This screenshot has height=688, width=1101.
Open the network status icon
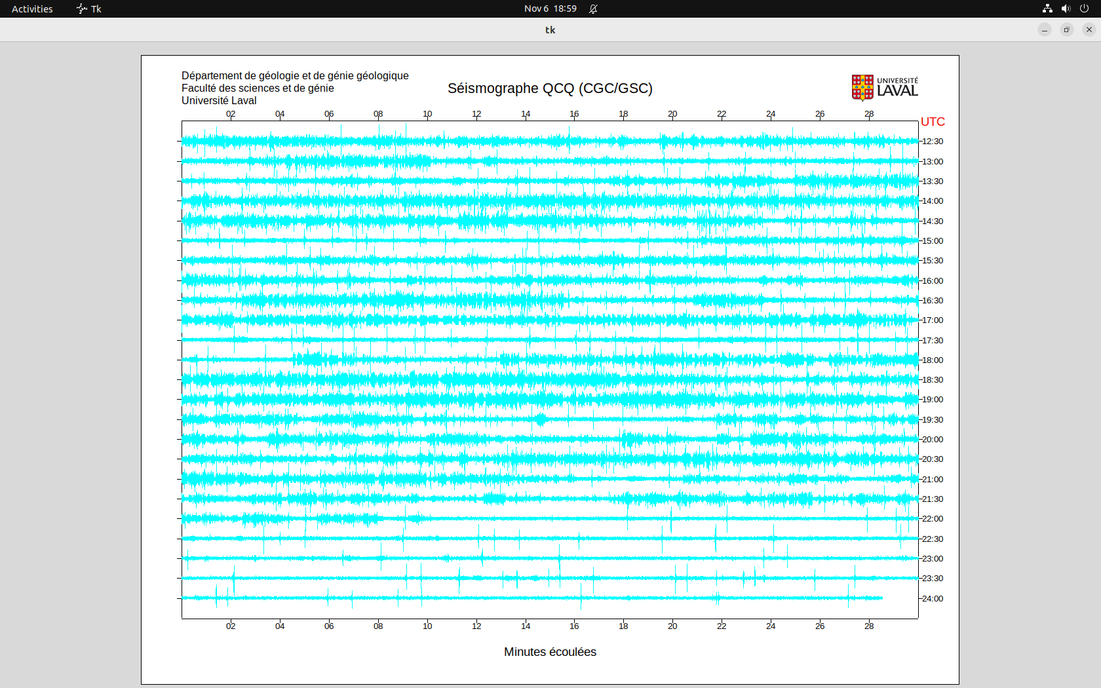pos(1047,9)
